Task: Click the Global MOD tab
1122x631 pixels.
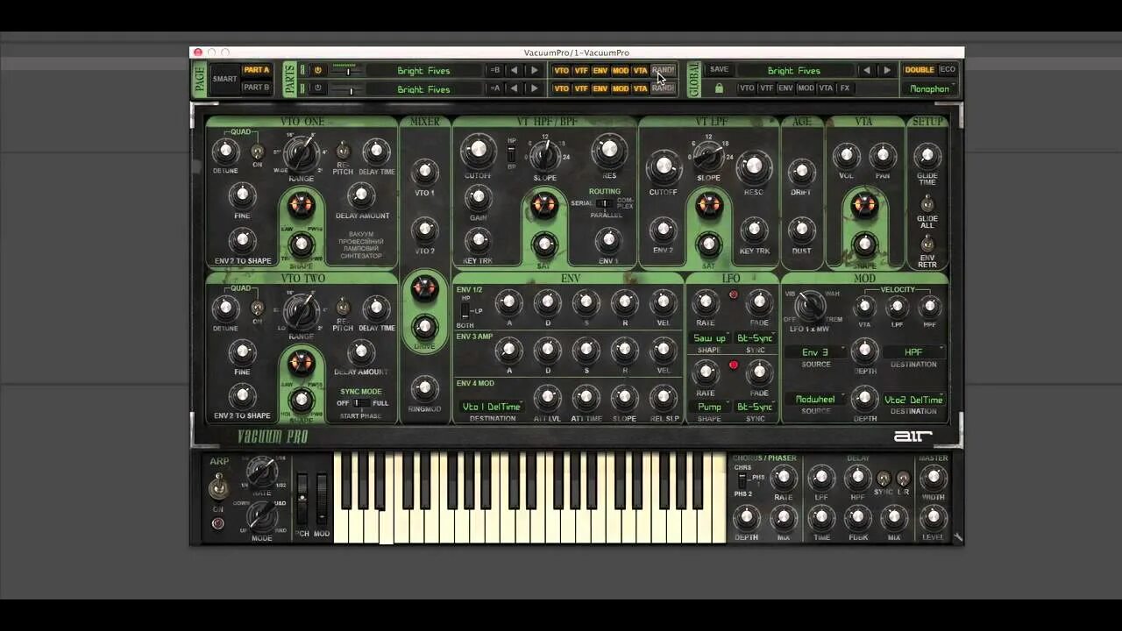Action: pos(806,89)
